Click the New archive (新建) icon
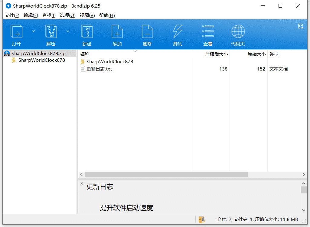The image size is (310, 227). point(87,31)
